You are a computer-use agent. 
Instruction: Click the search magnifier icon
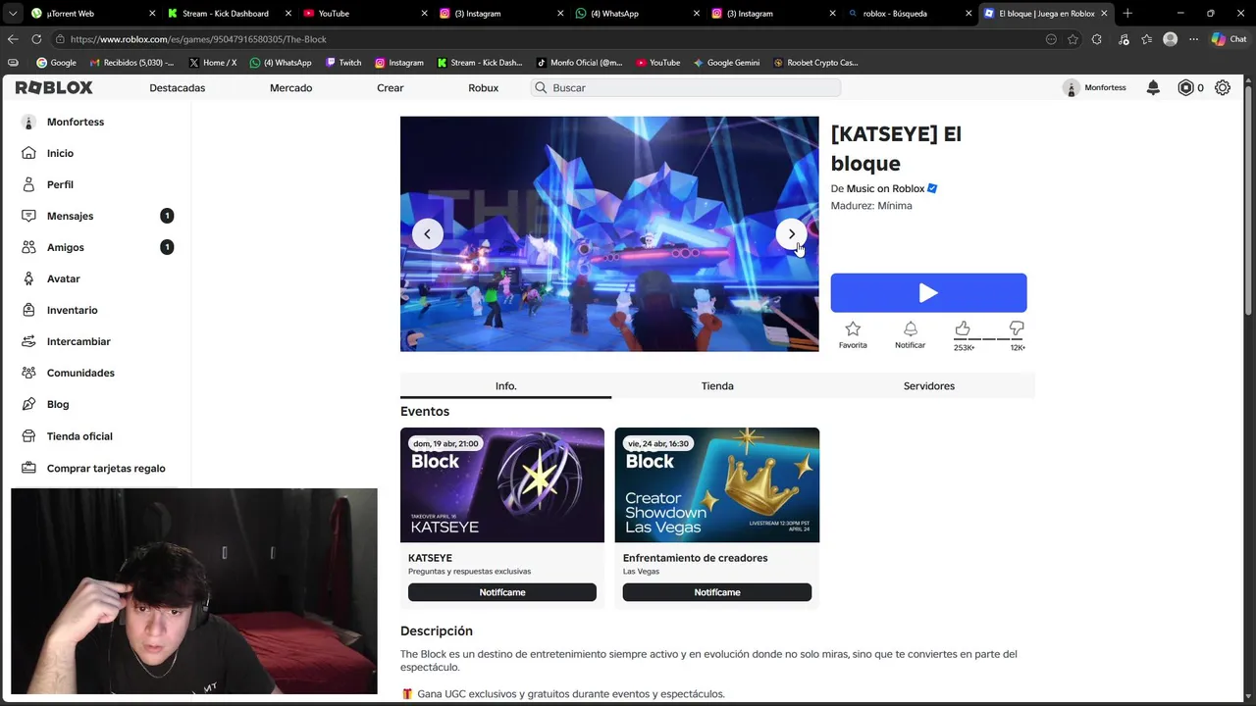541,87
